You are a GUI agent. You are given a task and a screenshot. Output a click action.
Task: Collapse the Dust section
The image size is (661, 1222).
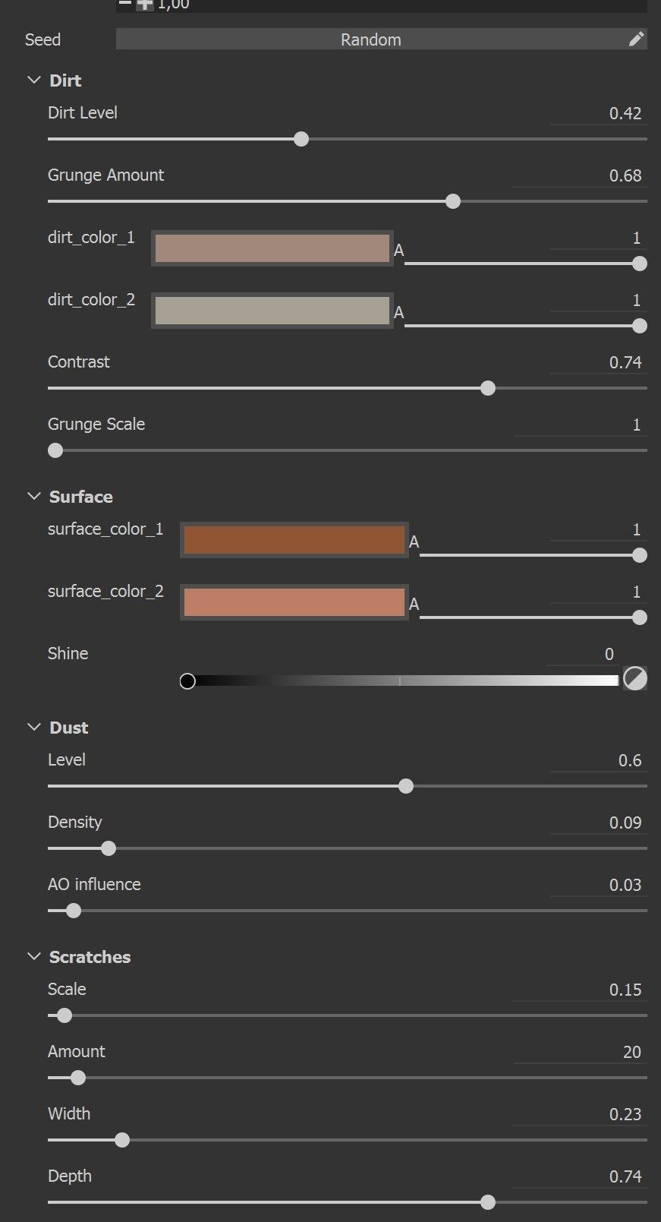(34, 728)
